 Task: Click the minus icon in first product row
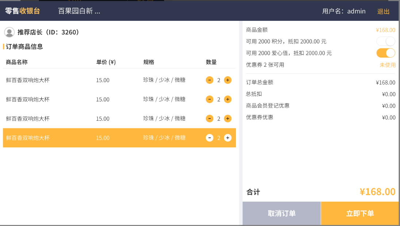(x=210, y=80)
